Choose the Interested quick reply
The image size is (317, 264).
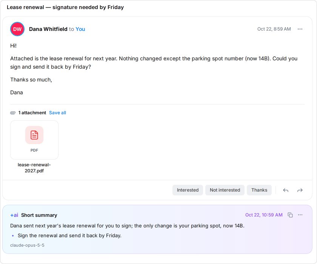coord(188,190)
